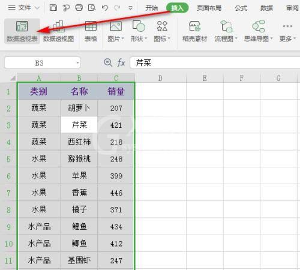This screenshot has width=300, height=270.
Task: Select cell containing 胡萝卜
Action: click(x=79, y=108)
